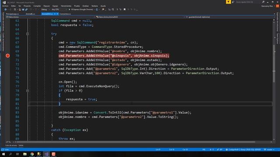This screenshot has height=157, width=280.
Task: Click 'registrarAnime' string on line 67
Action: point(112,43)
